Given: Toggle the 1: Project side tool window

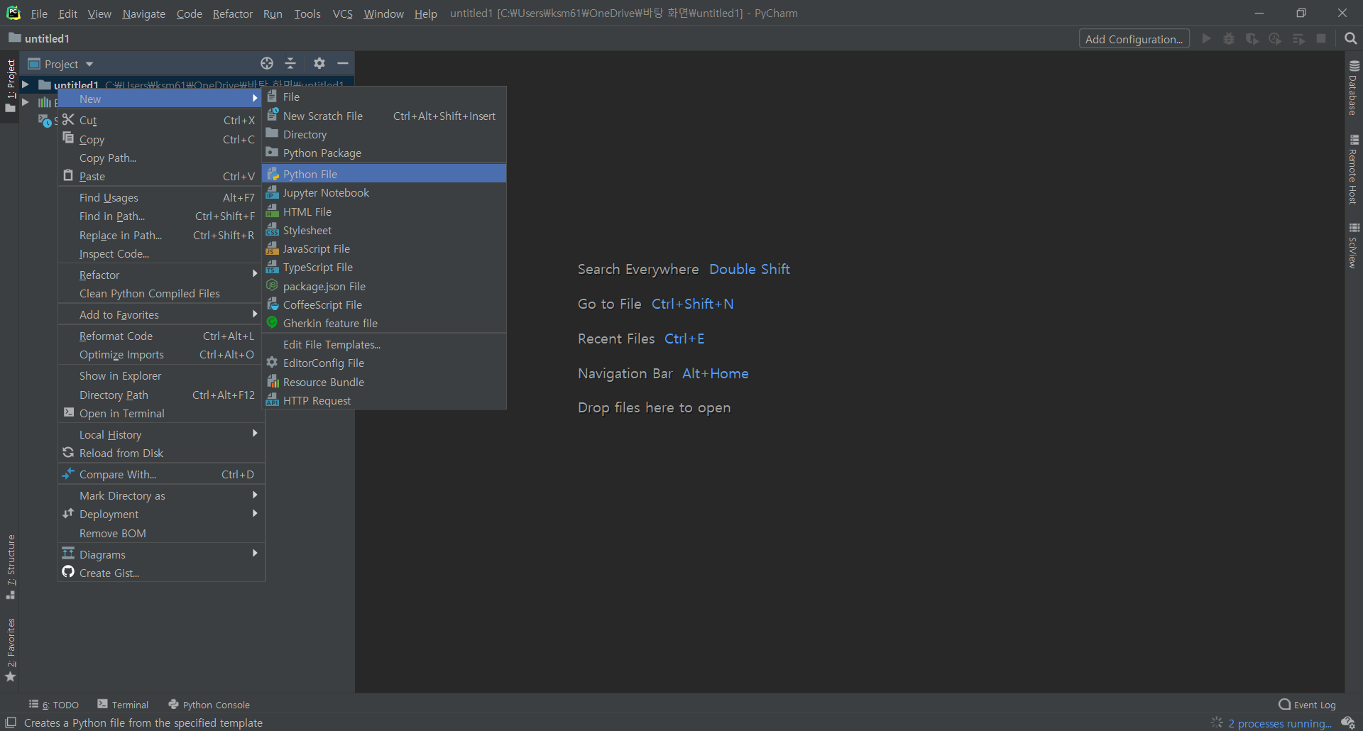Looking at the screenshot, I should coord(11,86).
